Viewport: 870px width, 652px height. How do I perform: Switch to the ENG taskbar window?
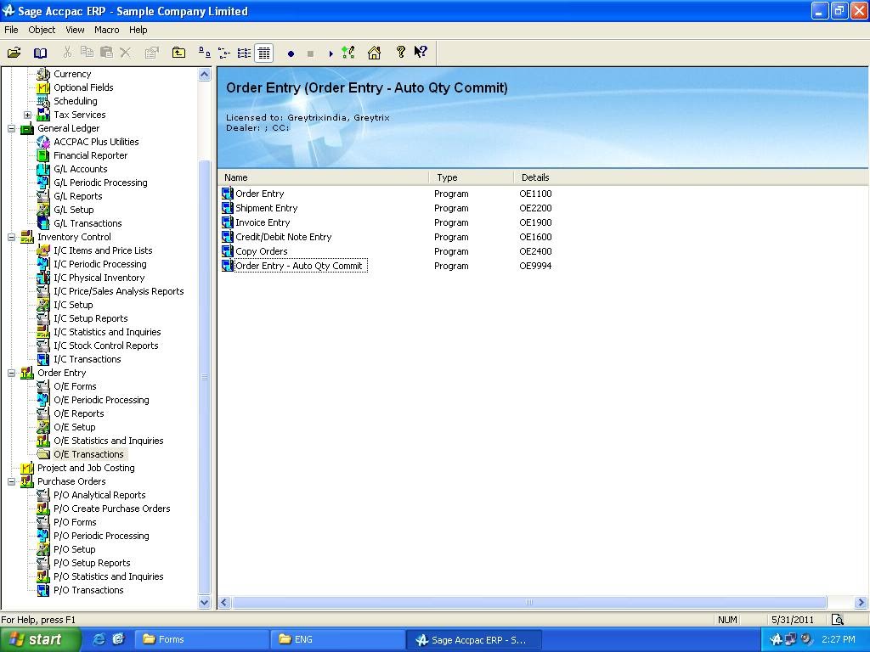336,639
